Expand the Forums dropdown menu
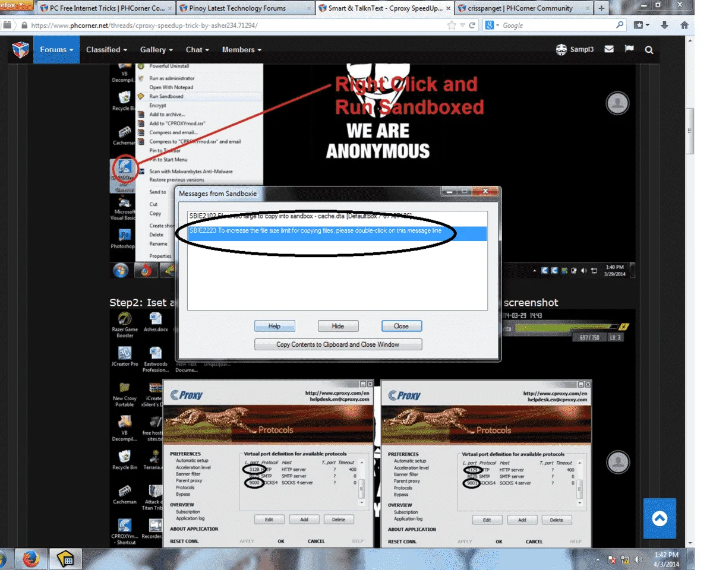This screenshot has width=713, height=570. (x=56, y=50)
